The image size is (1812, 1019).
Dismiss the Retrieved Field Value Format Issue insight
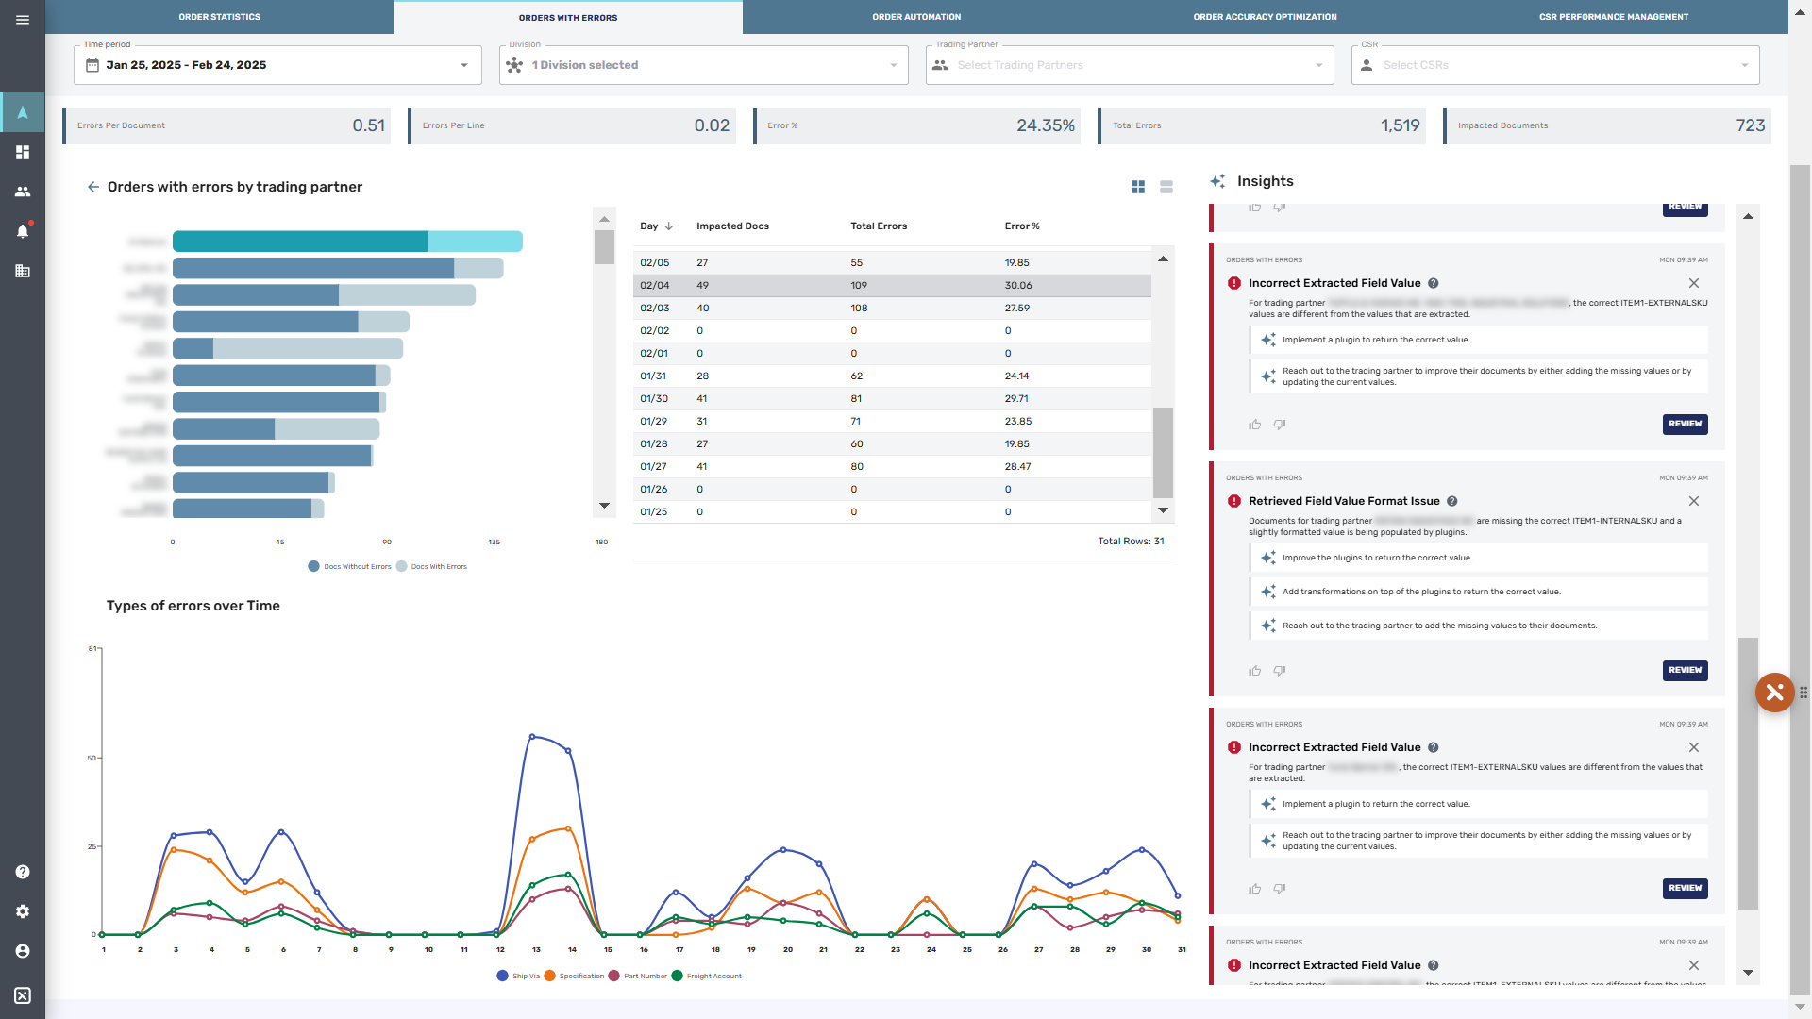click(1694, 501)
